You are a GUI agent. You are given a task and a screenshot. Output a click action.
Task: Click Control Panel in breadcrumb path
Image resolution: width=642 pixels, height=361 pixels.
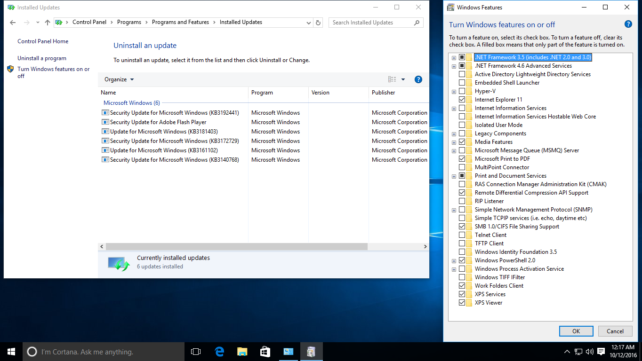tap(89, 22)
